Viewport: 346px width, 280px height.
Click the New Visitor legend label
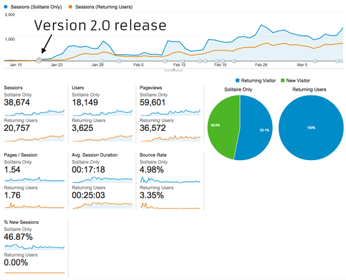coord(298,80)
